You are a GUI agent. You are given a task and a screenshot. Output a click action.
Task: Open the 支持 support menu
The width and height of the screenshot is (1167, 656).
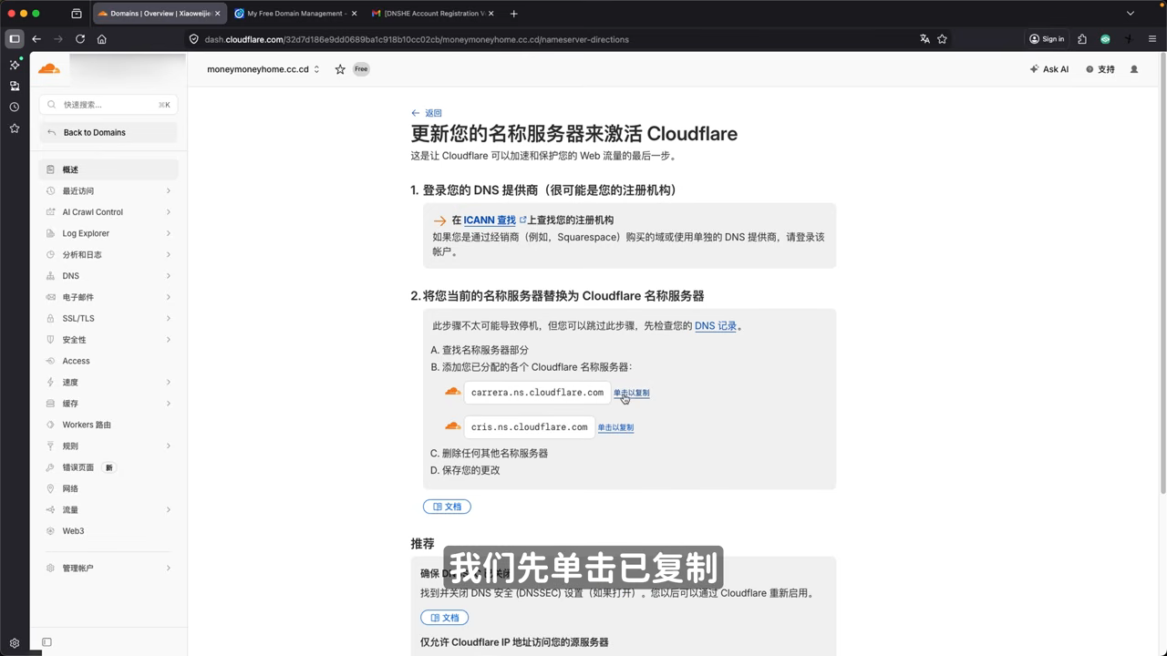coord(1100,69)
